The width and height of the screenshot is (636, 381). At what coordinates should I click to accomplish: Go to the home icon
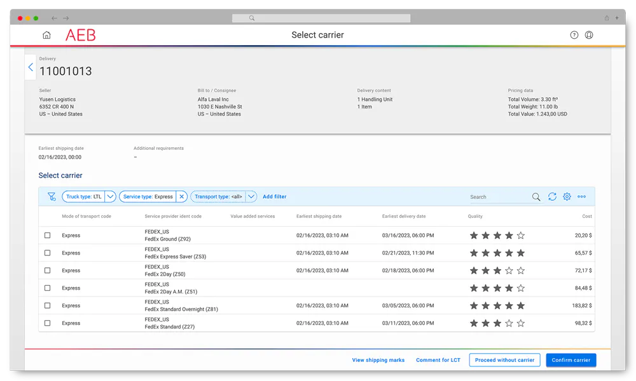46,35
